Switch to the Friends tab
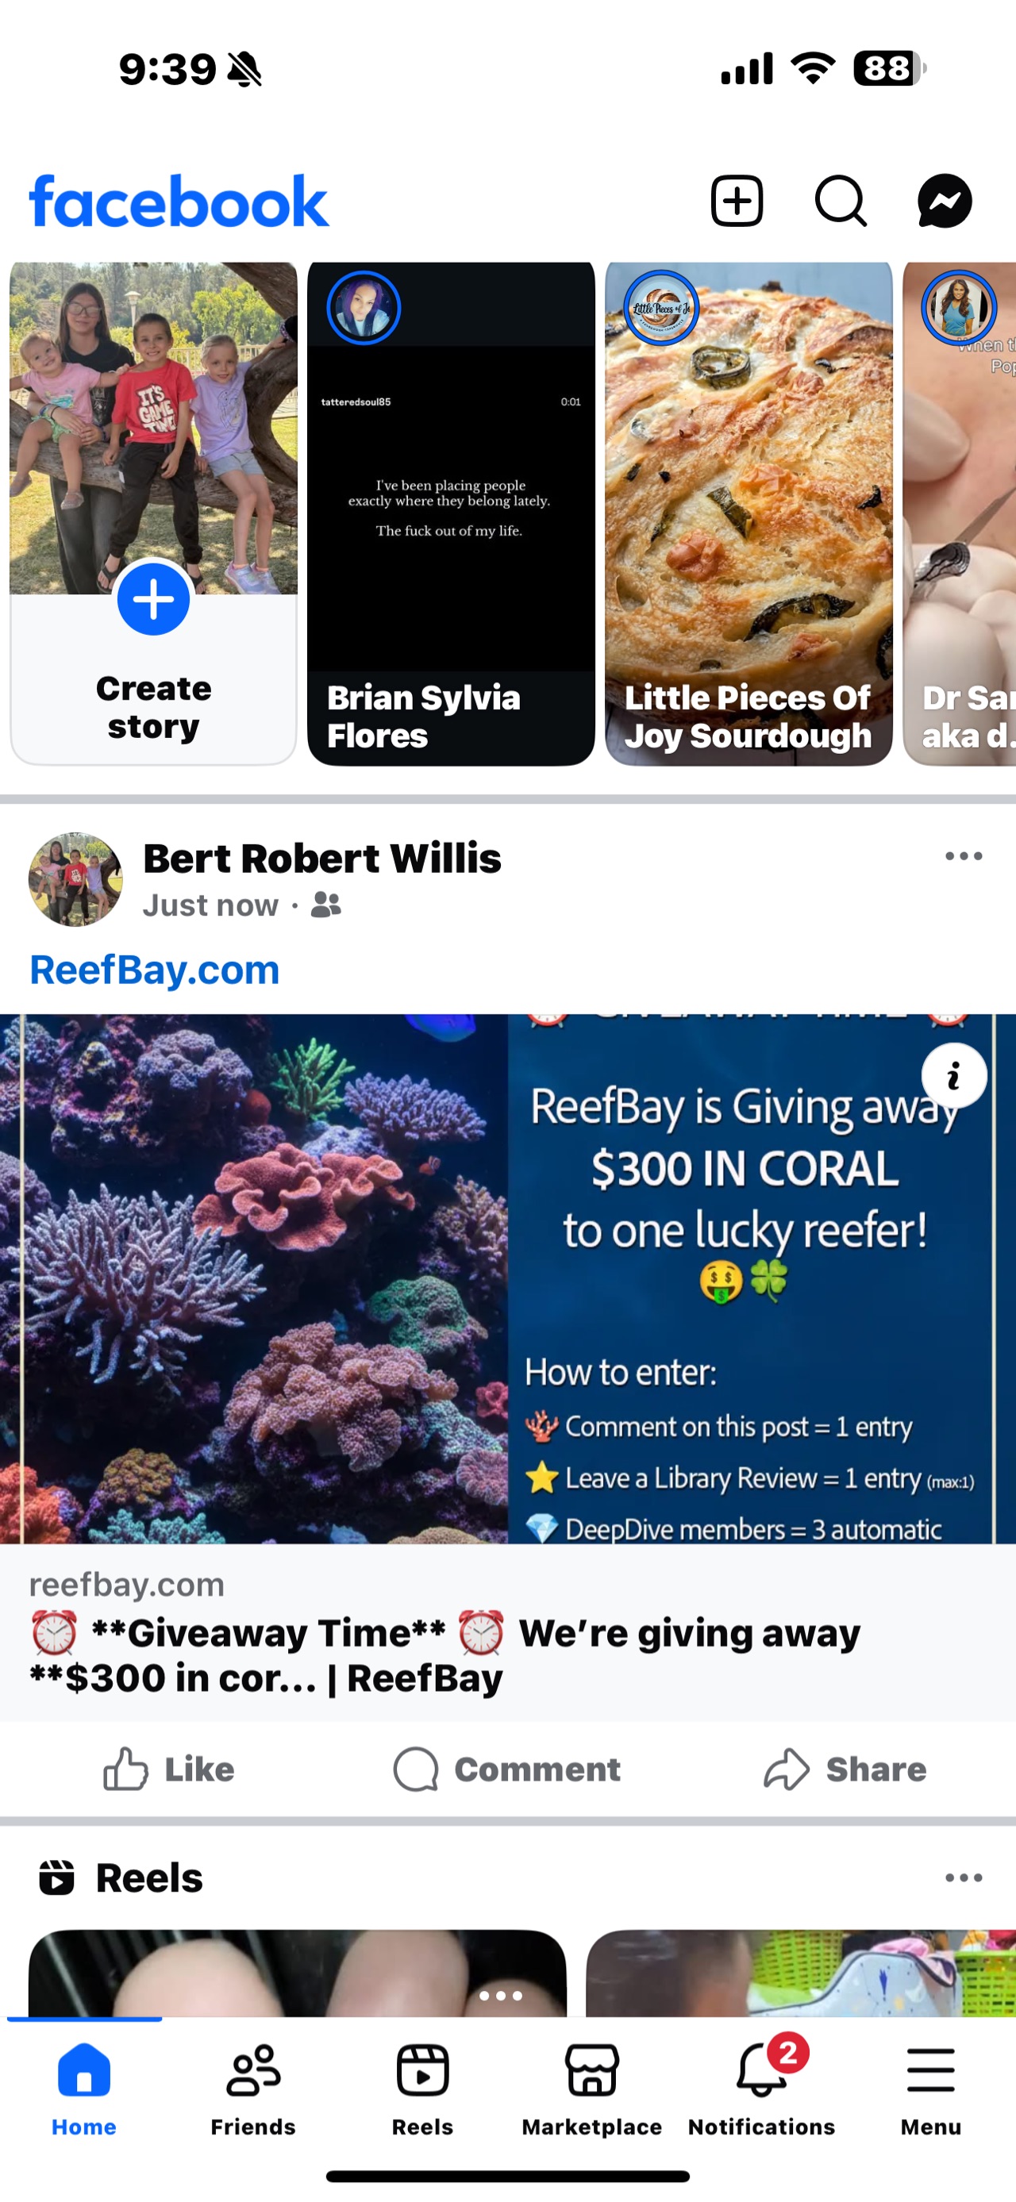The image size is (1016, 2202). (x=253, y=2089)
